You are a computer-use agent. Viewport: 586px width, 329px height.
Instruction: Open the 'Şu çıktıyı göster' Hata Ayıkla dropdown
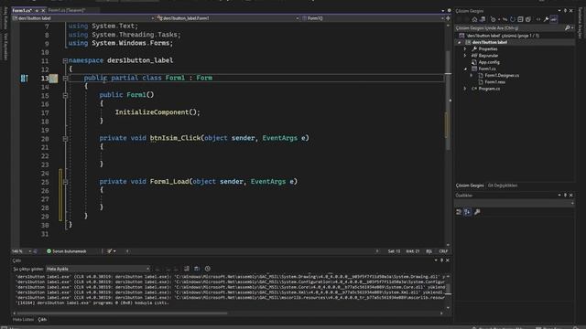click(98, 269)
